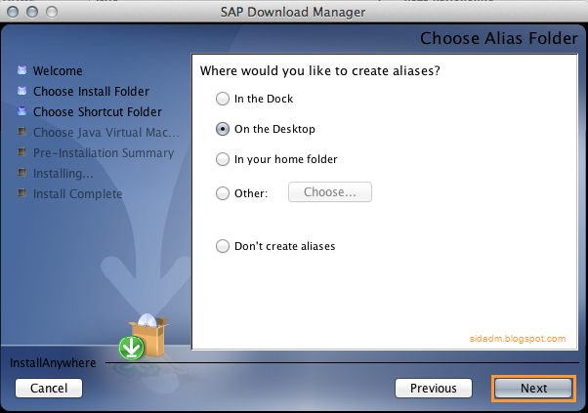The width and height of the screenshot is (588, 413).
Task: Click the installer box with download arrow icon
Action: 144,337
